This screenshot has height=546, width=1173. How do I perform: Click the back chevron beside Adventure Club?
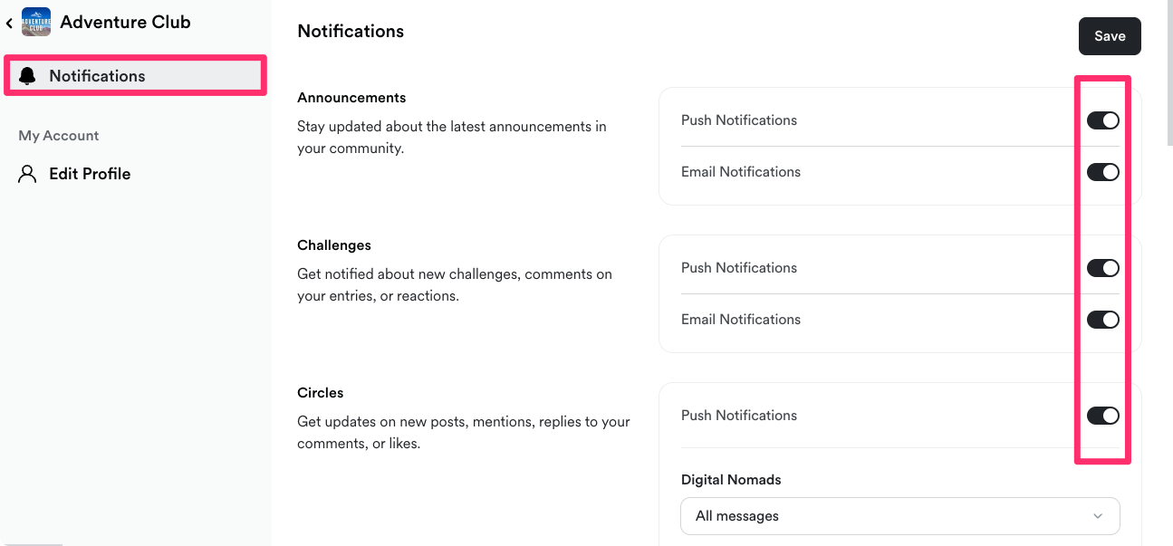point(10,23)
